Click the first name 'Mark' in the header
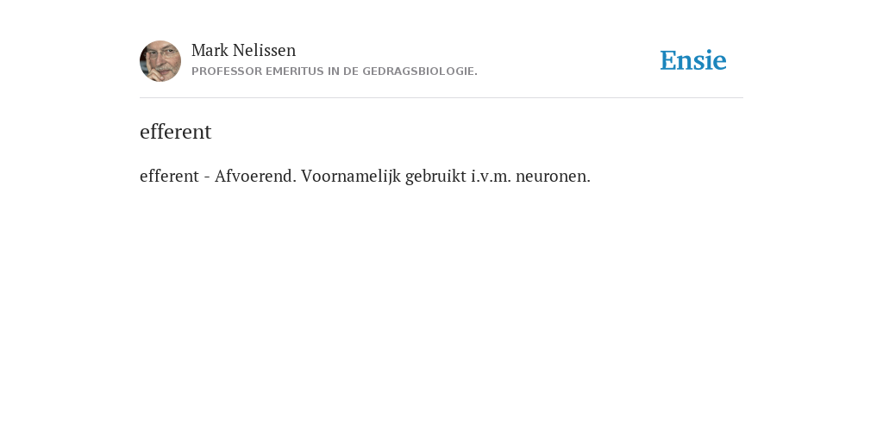883x441 pixels. [x=210, y=50]
